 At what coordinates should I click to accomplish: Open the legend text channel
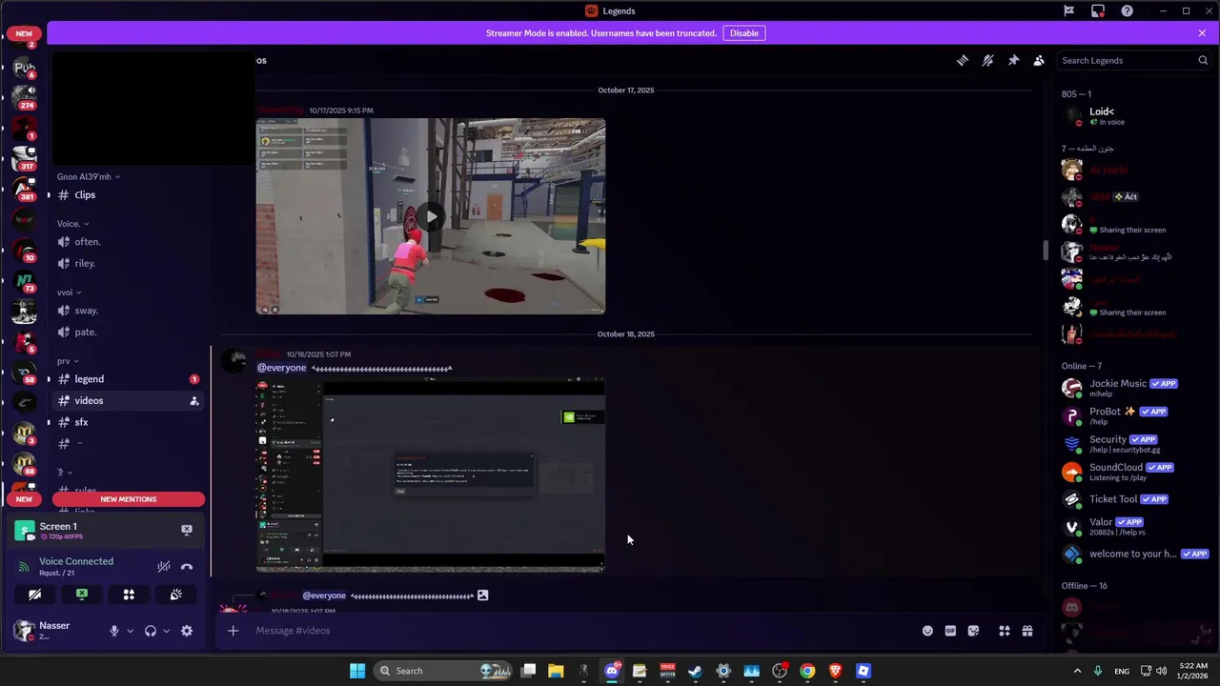pyautogui.click(x=129, y=379)
